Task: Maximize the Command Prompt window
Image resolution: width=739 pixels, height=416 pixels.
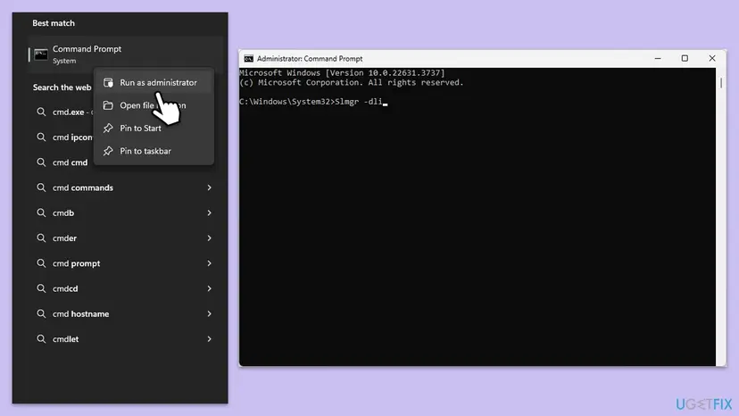Action: (685, 59)
